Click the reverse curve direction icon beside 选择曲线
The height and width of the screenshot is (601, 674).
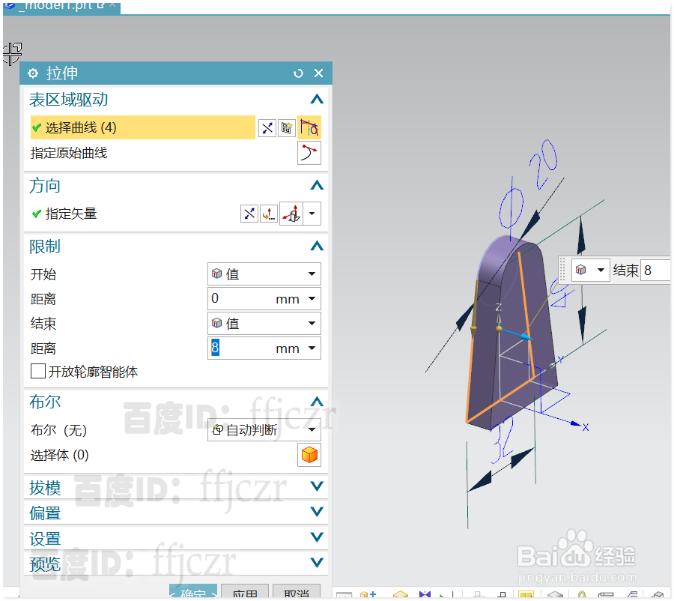pos(267,128)
